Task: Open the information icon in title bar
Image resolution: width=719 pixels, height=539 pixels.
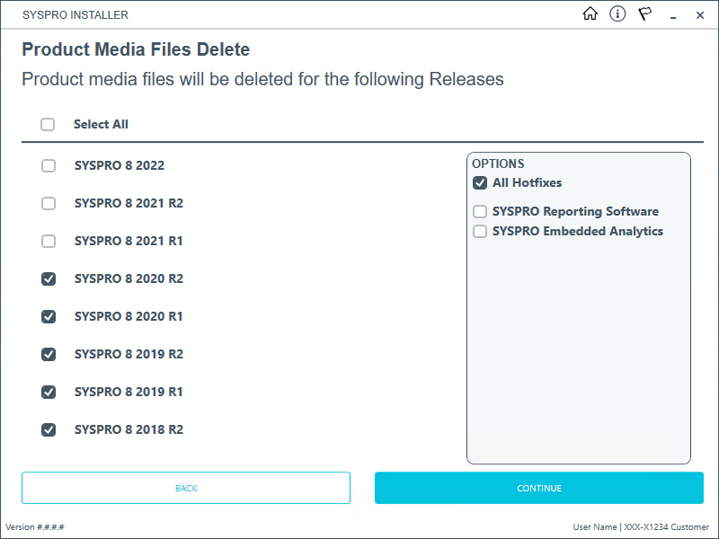Action: 617,14
